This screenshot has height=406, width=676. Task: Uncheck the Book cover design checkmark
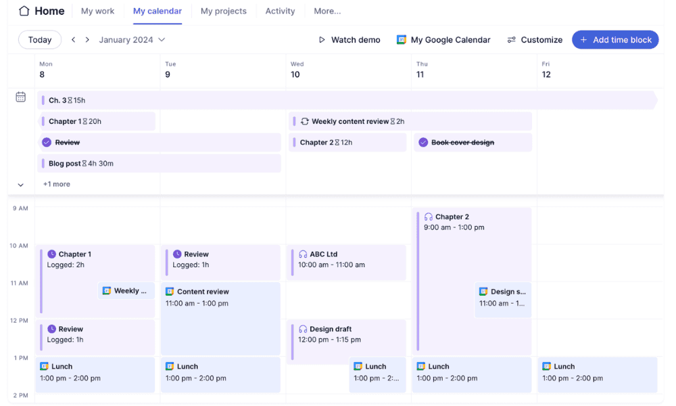(423, 143)
